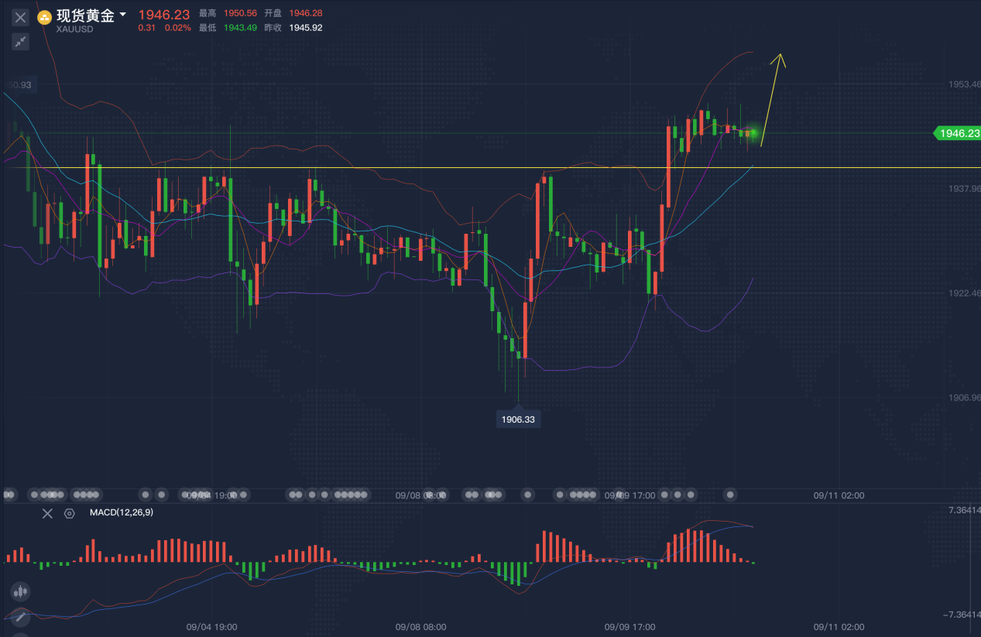Screen dimensions: 981x637
Task: Click the −7.36414 MACD axis value
Action: [962, 615]
